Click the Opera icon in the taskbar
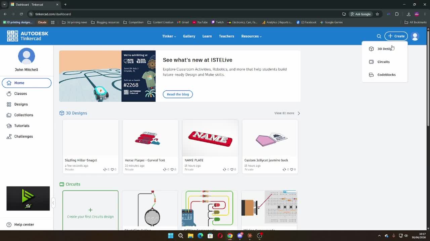430x241 pixels. (220, 236)
